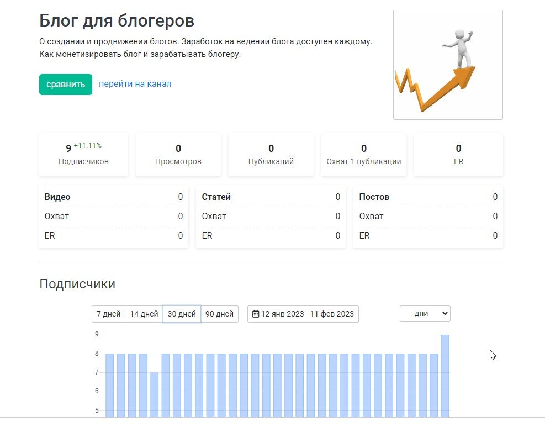Click the channel thumbnail with orange arrow
Image resolution: width=545 pixels, height=432 pixels.
pos(448,65)
